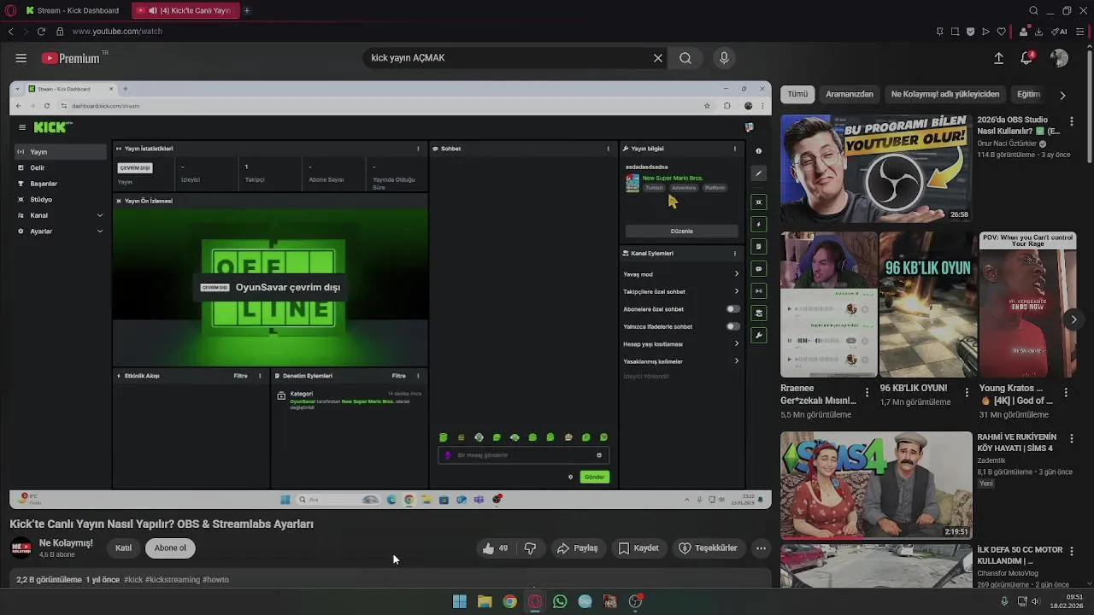Like the video with thumbs up
Image resolution: width=1094 pixels, height=615 pixels.
496,548
